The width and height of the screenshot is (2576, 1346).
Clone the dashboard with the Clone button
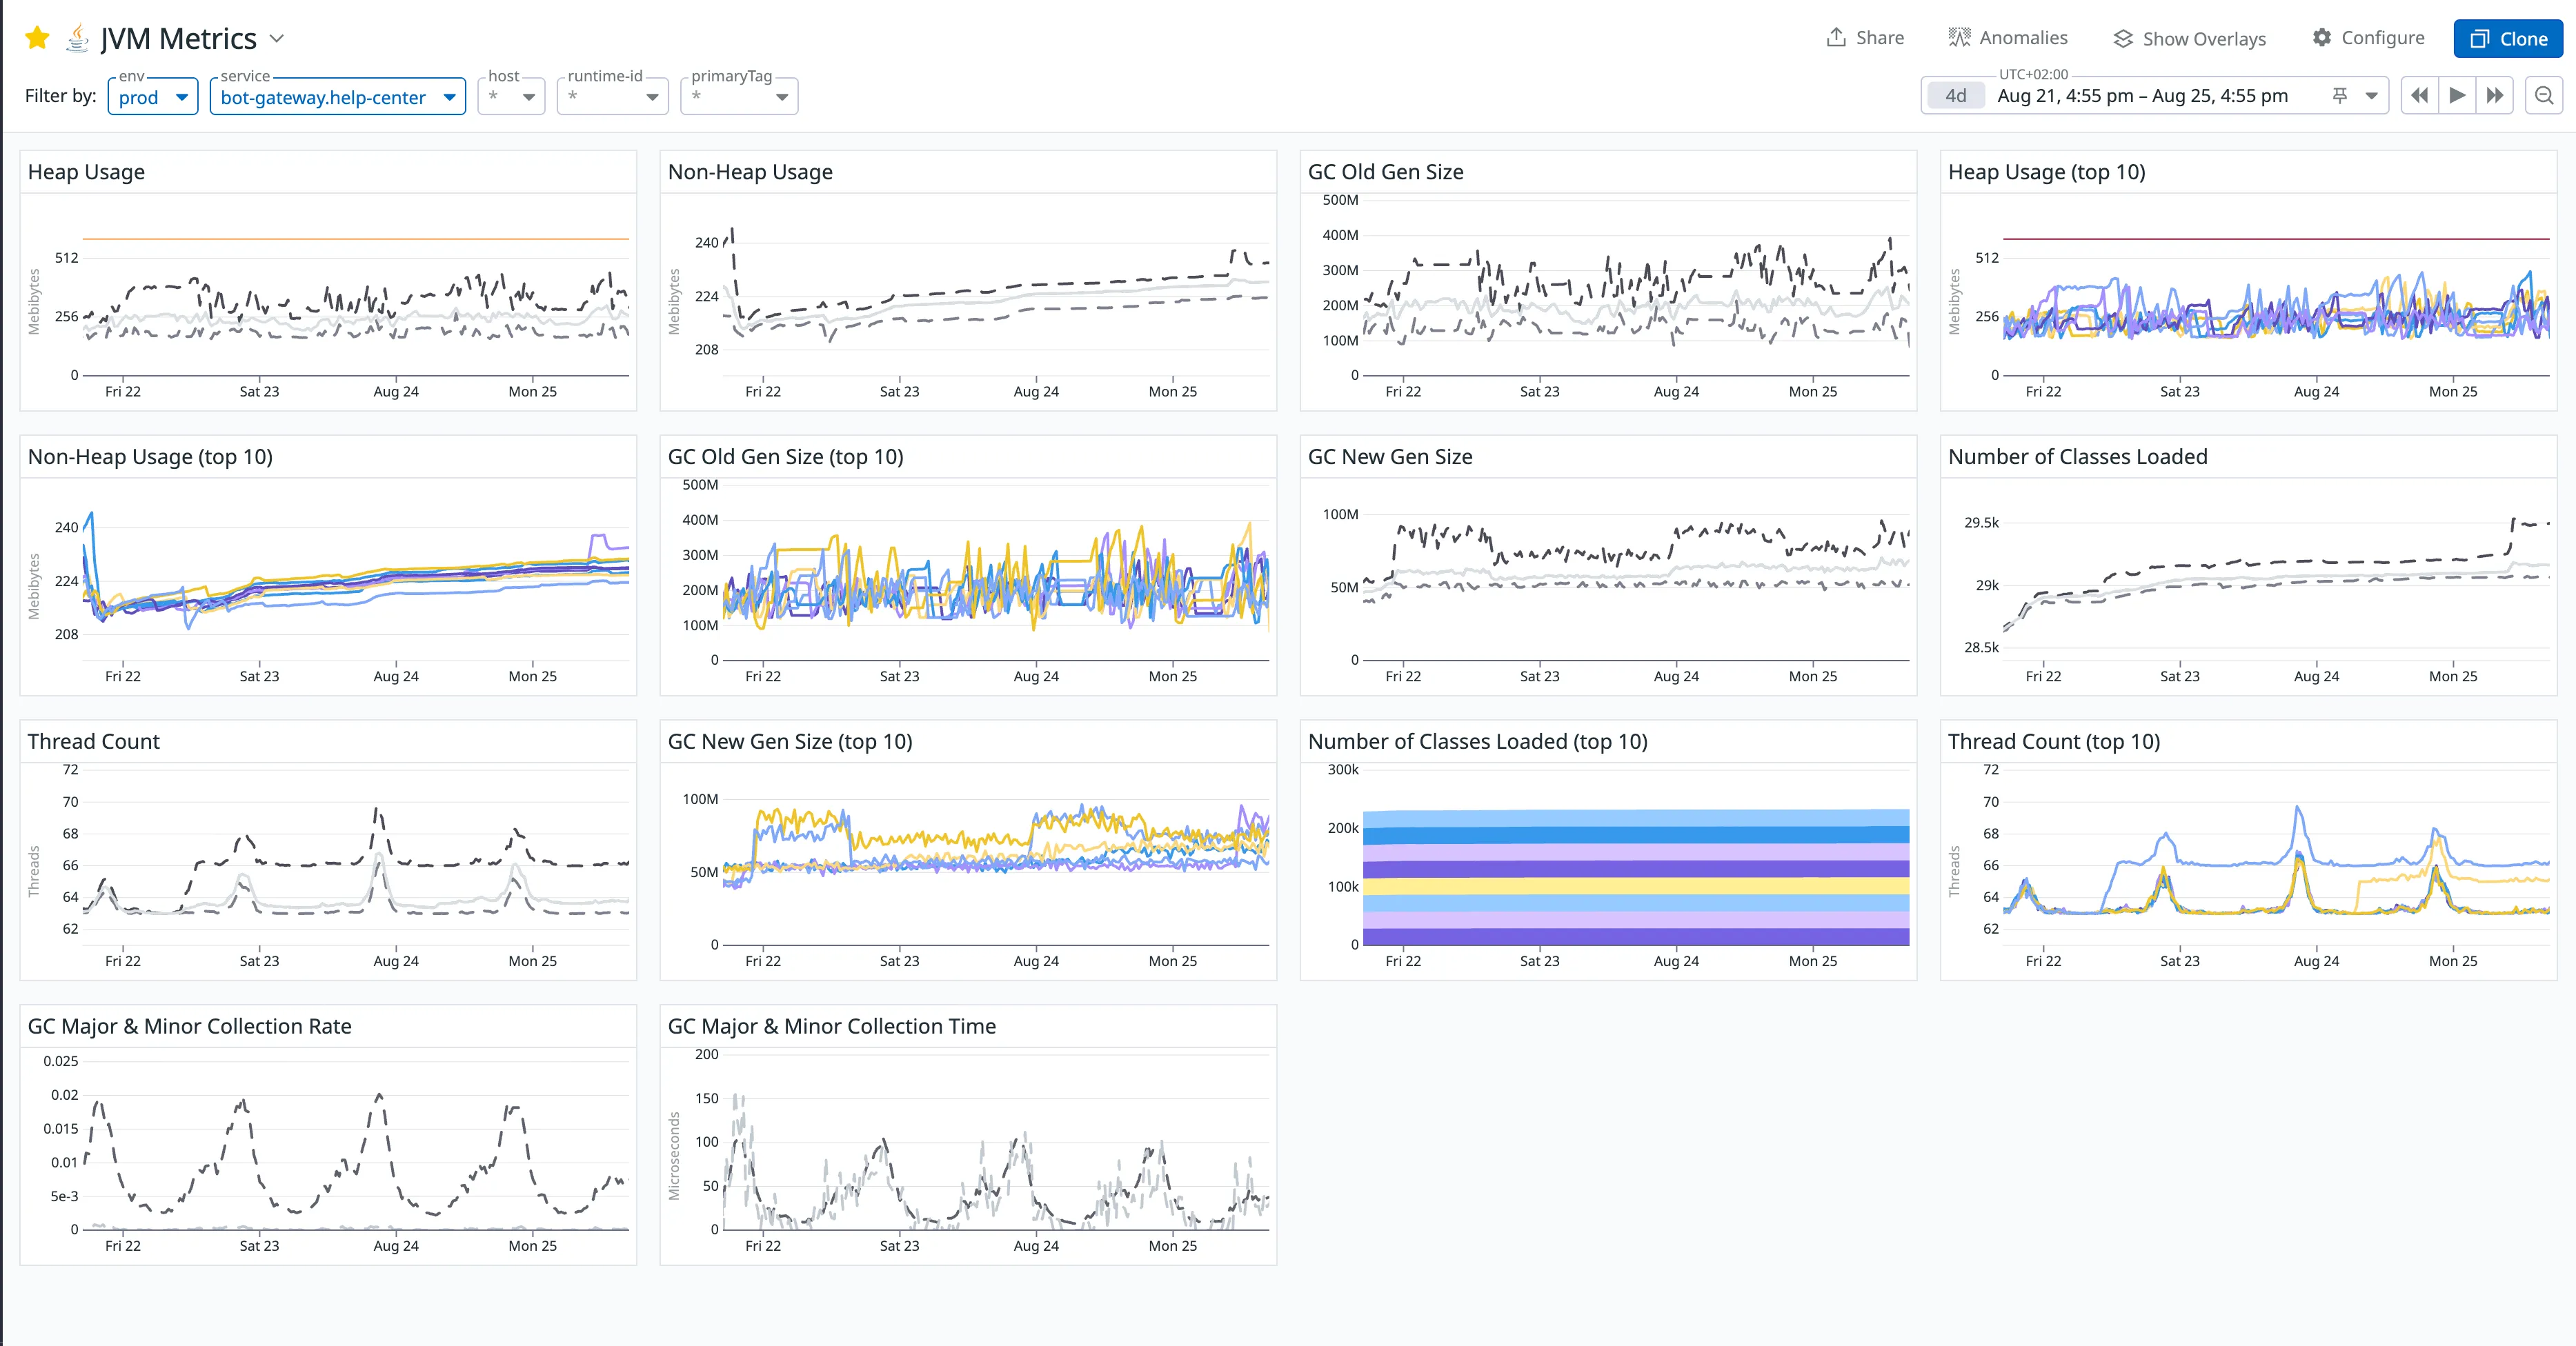coord(2508,38)
